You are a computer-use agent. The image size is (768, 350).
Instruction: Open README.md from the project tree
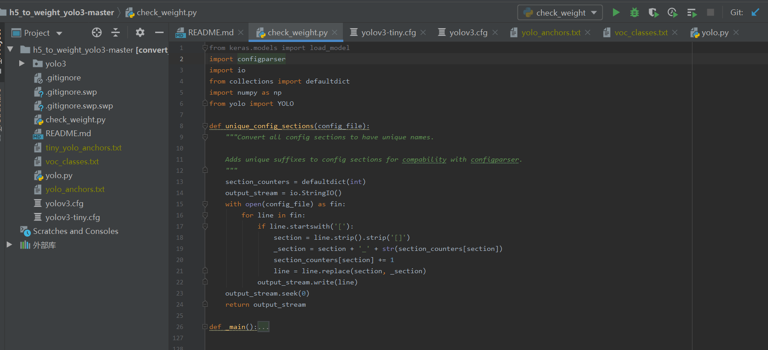tap(68, 133)
